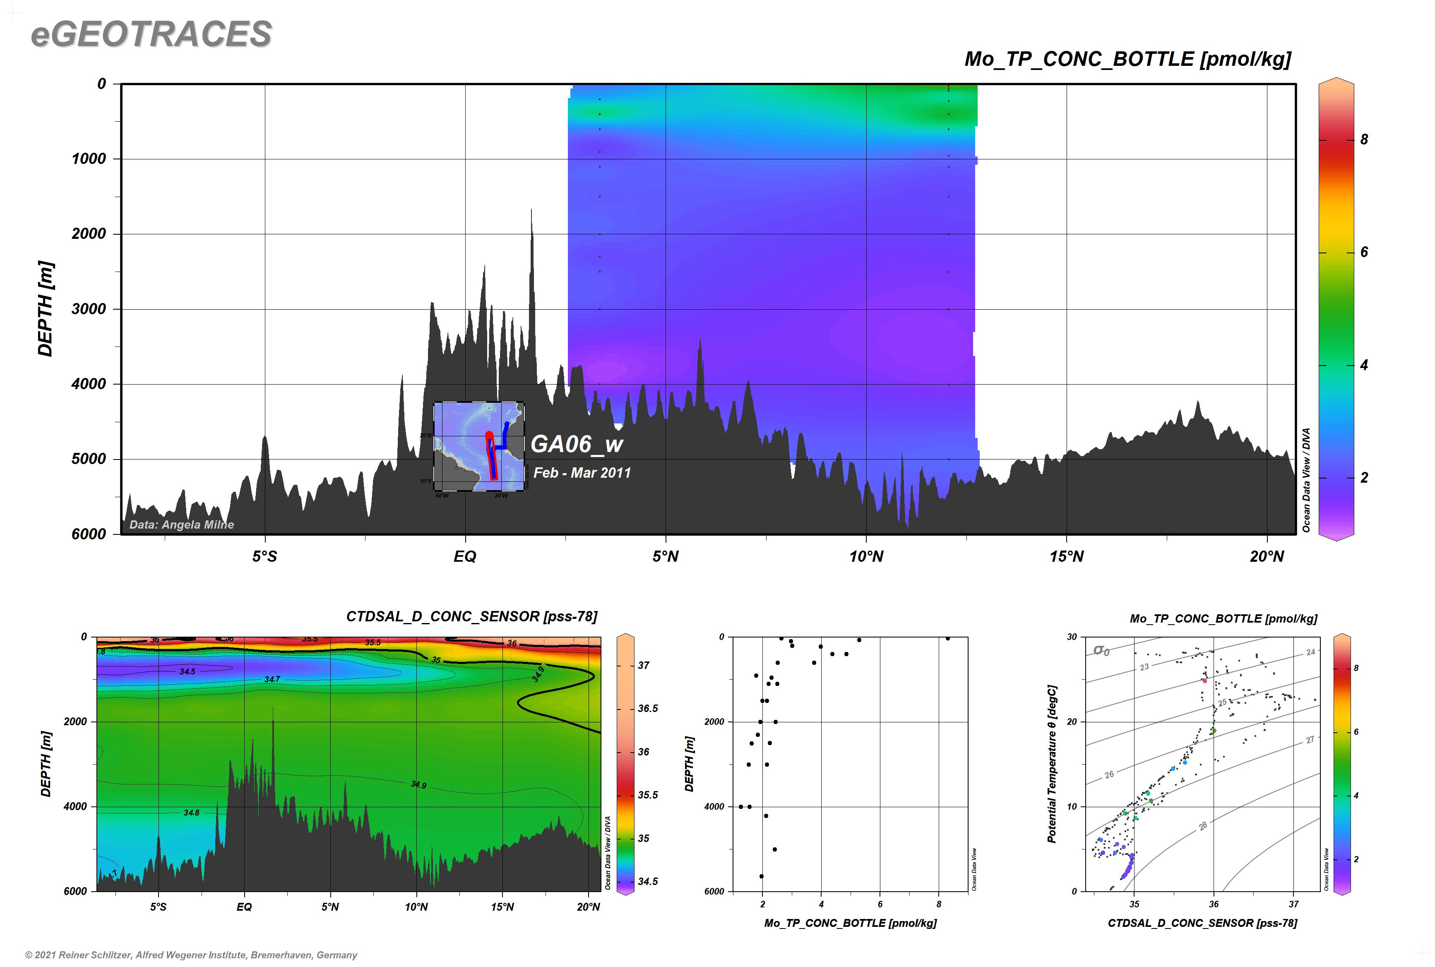Click the sigma-0 symbol in T-S diagram

click(x=1101, y=651)
